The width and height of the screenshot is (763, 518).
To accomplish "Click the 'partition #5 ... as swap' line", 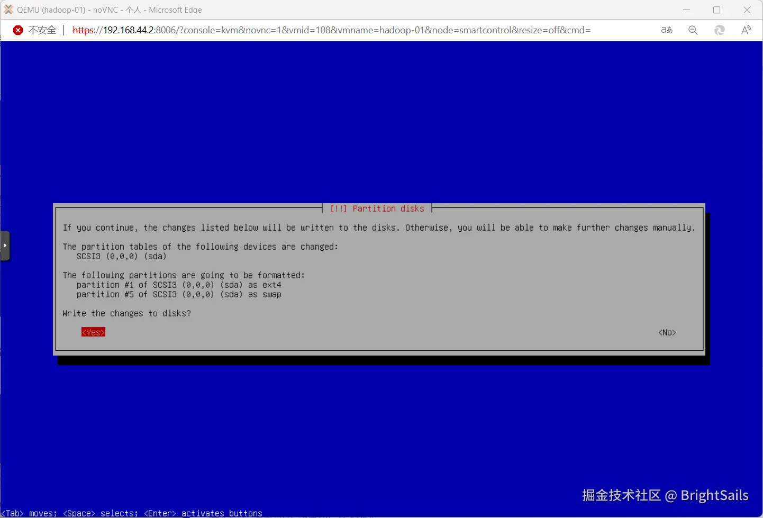I will click(x=179, y=294).
